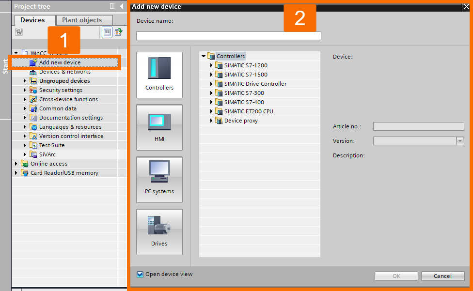Click the OK button
Viewport: 473px width, 291px height.
(x=396, y=276)
